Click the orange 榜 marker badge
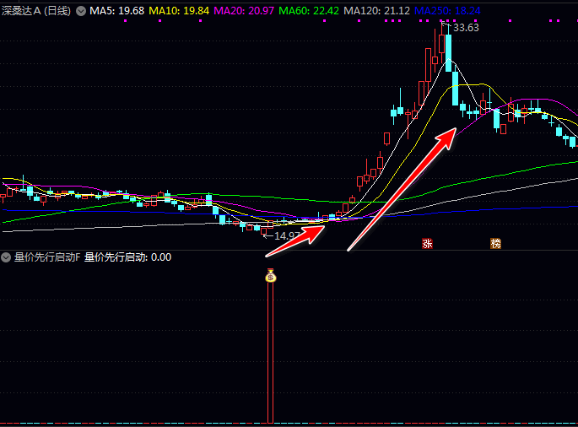 coord(495,243)
